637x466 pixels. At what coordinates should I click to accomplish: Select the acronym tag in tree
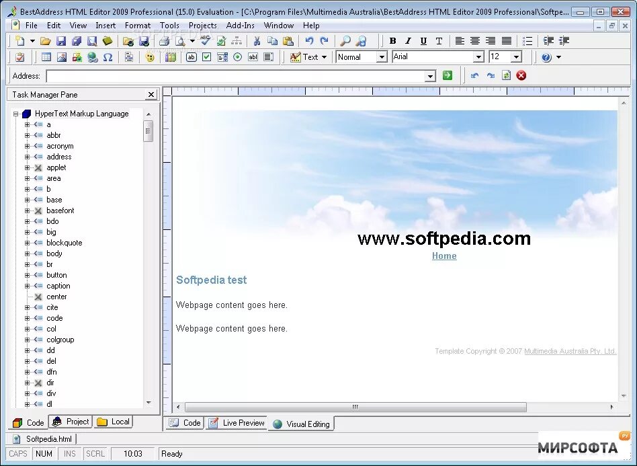pyautogui.click(x=60, y=146)
